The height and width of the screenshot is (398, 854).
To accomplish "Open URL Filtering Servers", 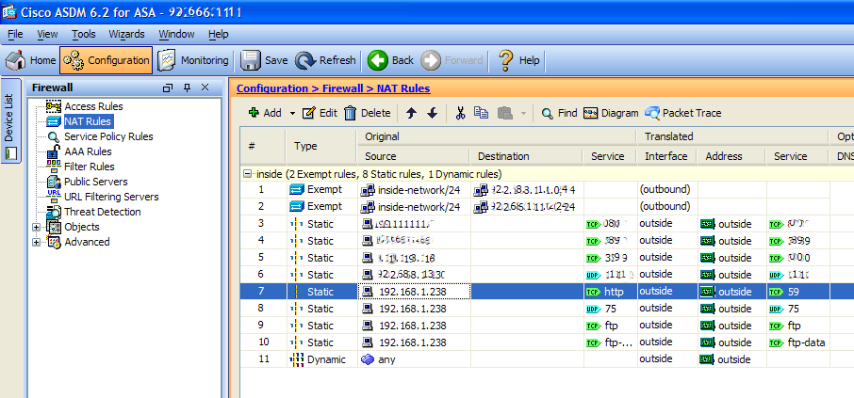I will (111, 197).
